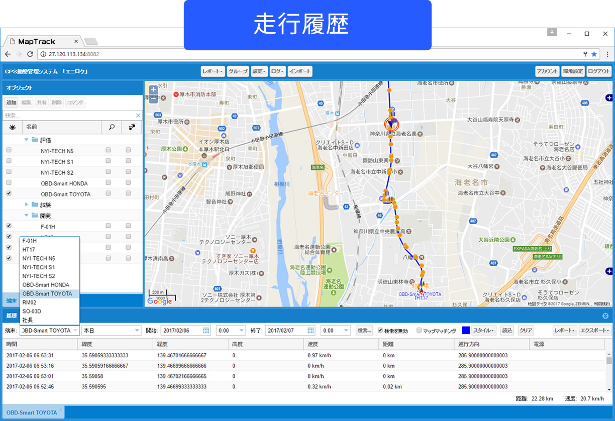Click the Google logo on the map
Image resolution: width=615 pixels, height=421 pixels.
click(x=160, y=301)
